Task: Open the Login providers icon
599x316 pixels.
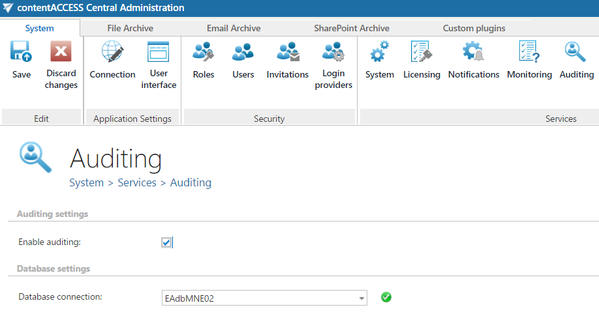Action: pyautogui.click(x=333, y=51)
